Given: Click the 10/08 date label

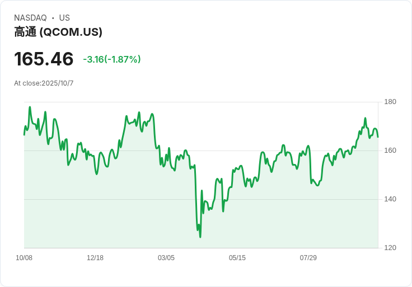Looking at the screenshot, I should click(x=24, y=258).
